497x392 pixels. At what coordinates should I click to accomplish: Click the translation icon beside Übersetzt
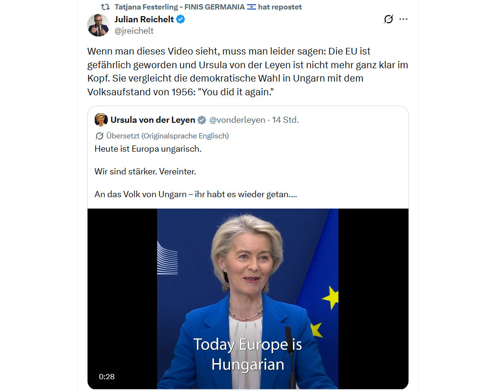[99, 136]
